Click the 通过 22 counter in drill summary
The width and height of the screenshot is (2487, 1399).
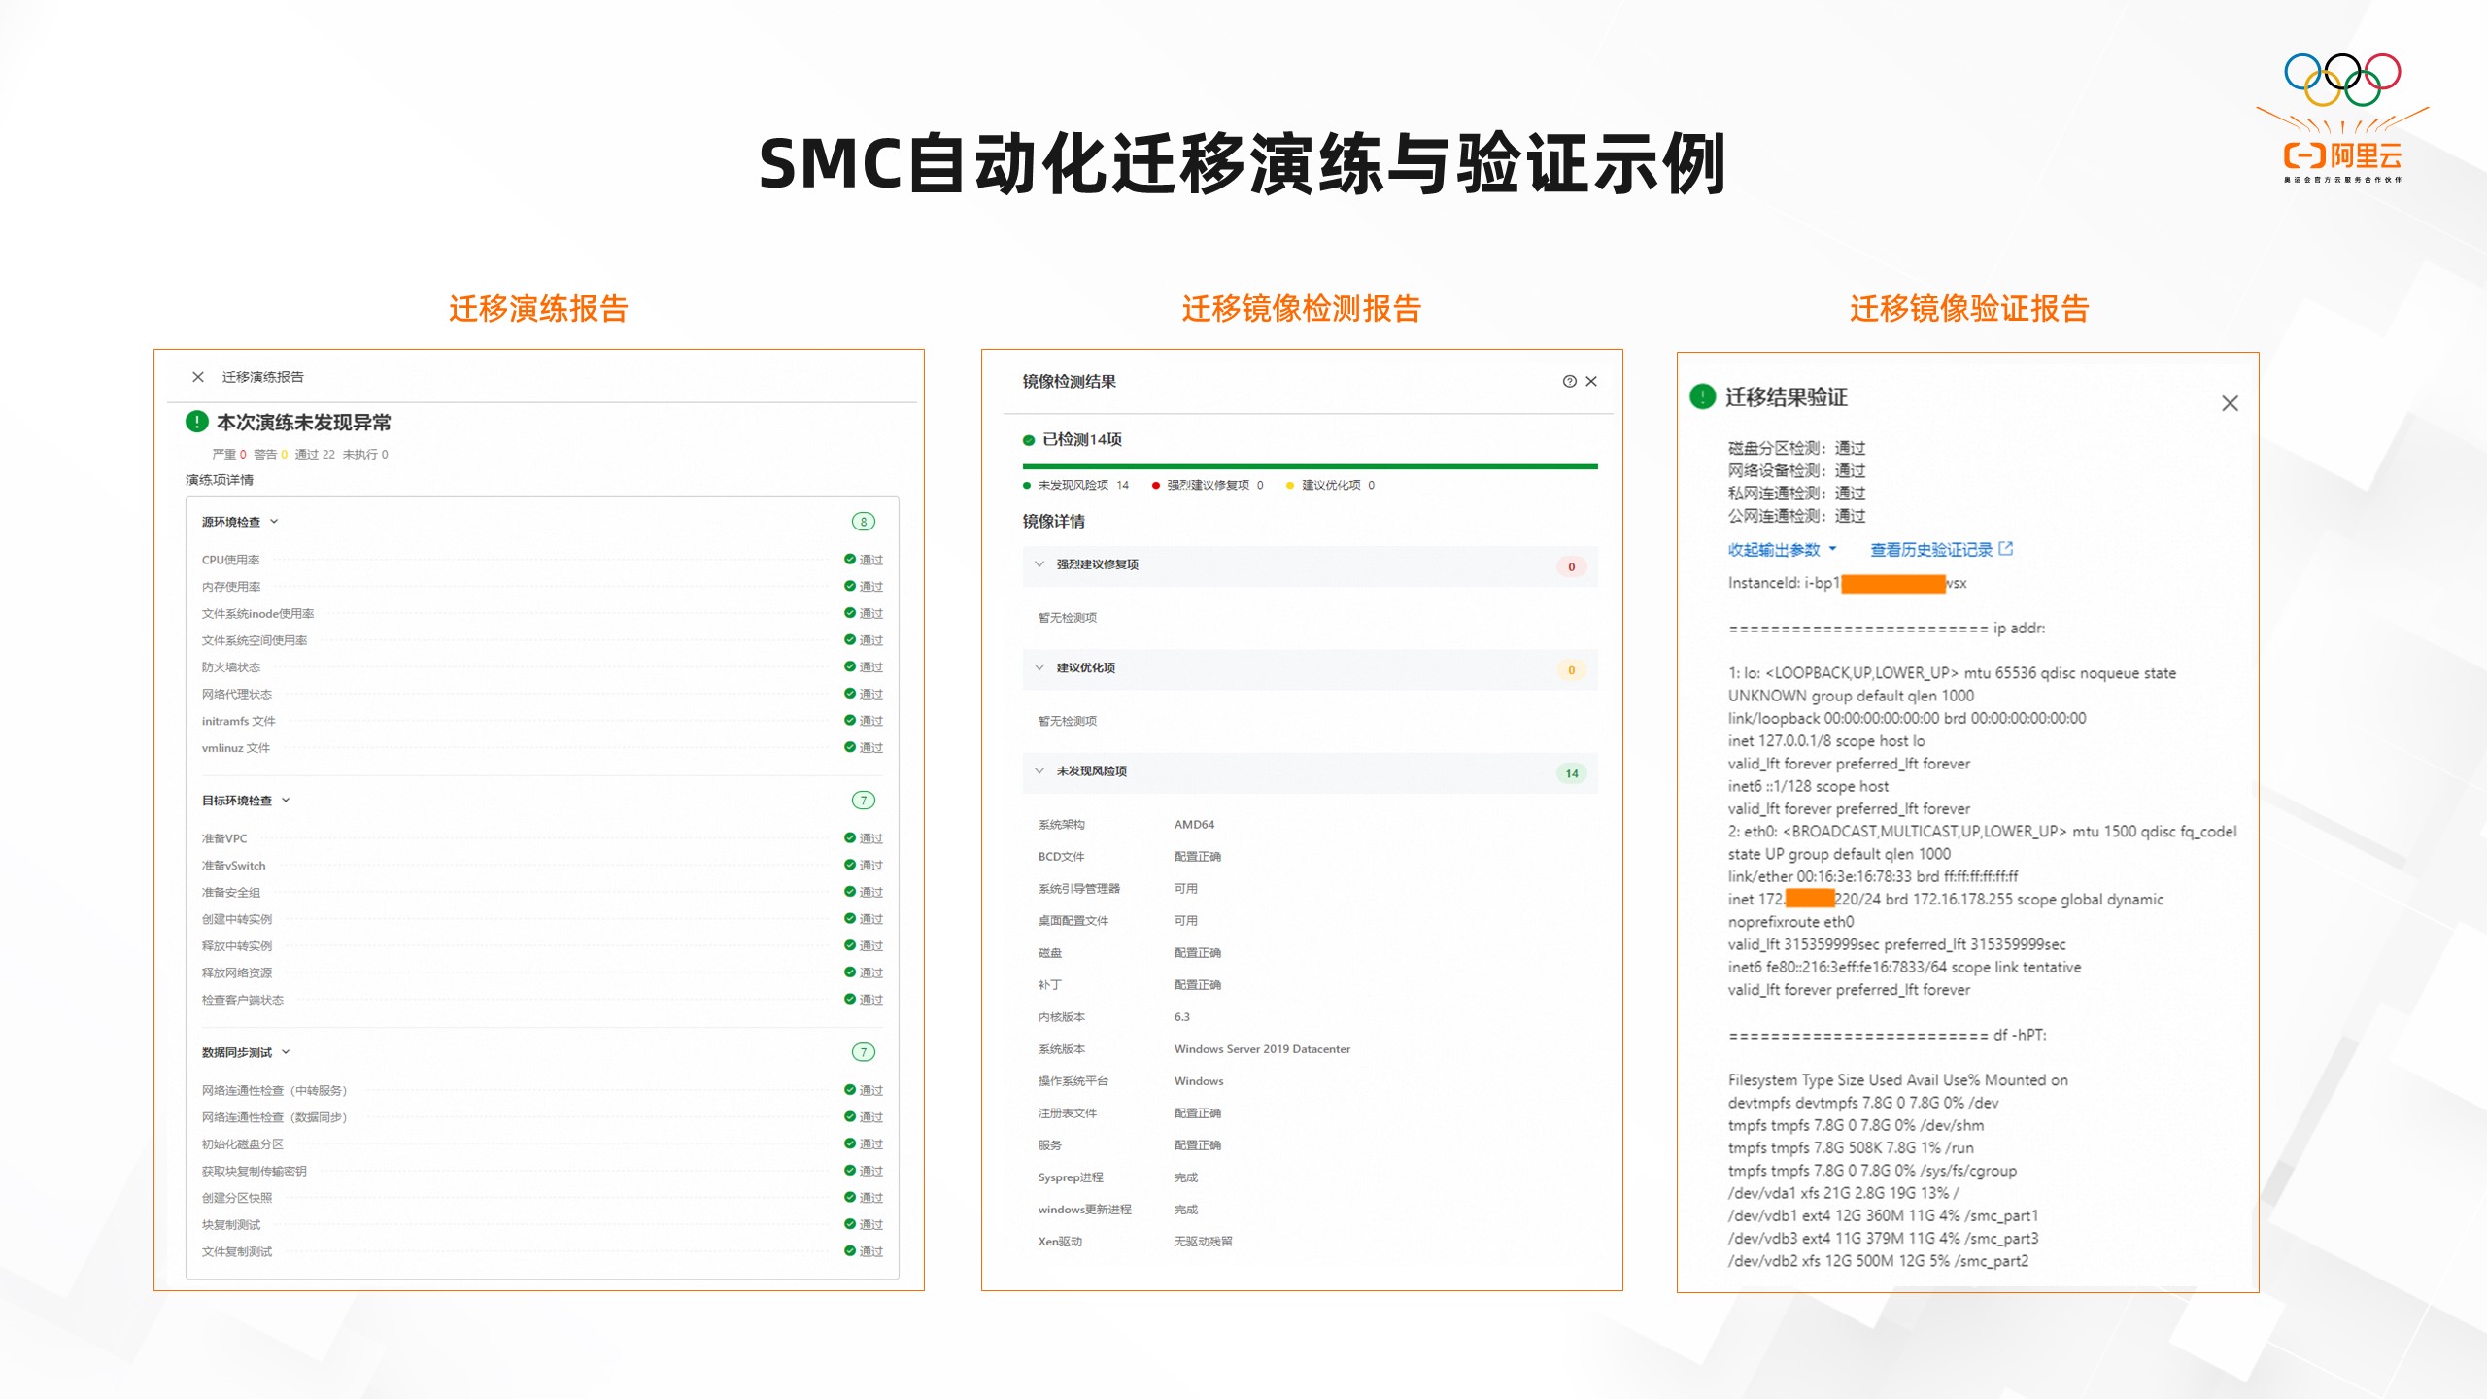pyautogui.click(x=315, y=455)
